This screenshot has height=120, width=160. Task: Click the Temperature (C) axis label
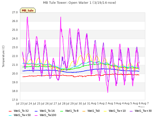pos(3,56)
